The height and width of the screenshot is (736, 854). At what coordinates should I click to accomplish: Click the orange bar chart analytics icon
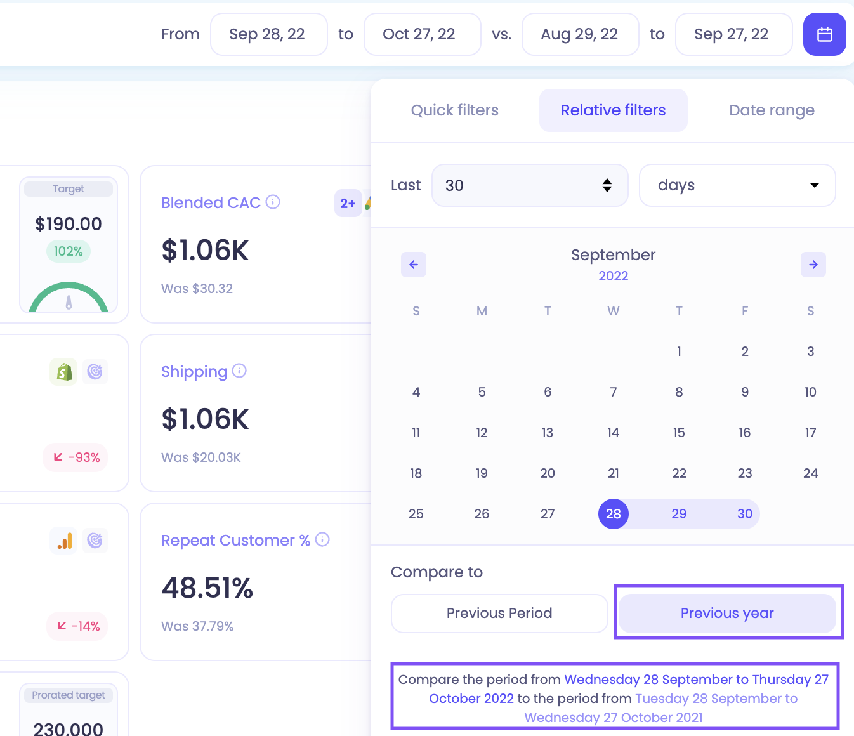[63, 541]
